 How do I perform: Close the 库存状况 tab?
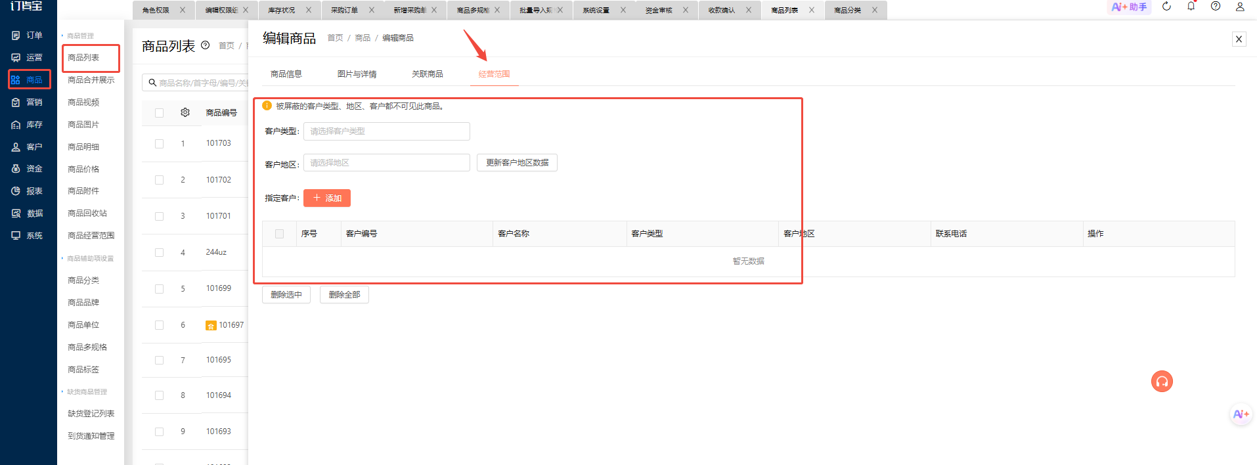pos(309,10)
